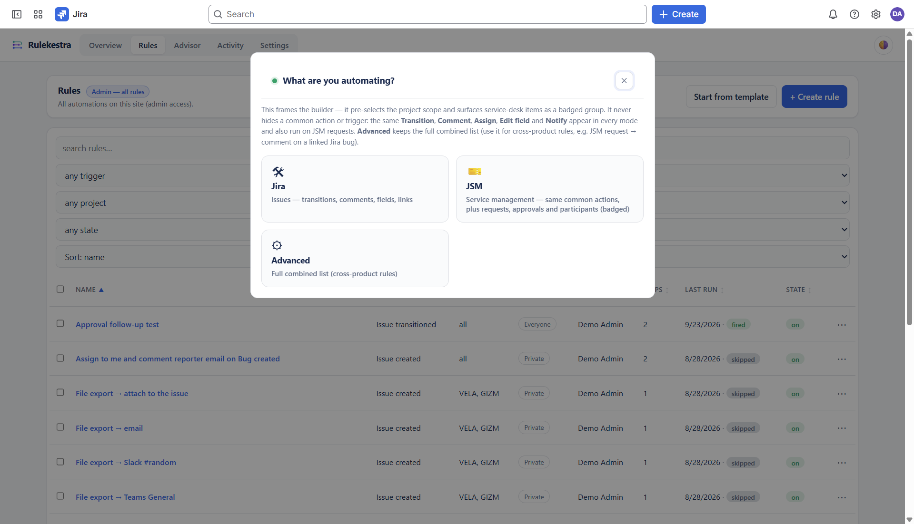Screen dimensions: 914x524
Task: Tick checkbox for File export email rule
Action: click(60, 427)
